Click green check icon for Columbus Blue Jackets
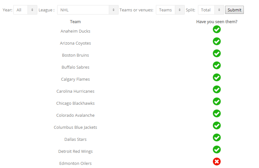Screen dimensions: 259x168 point(217,126)
